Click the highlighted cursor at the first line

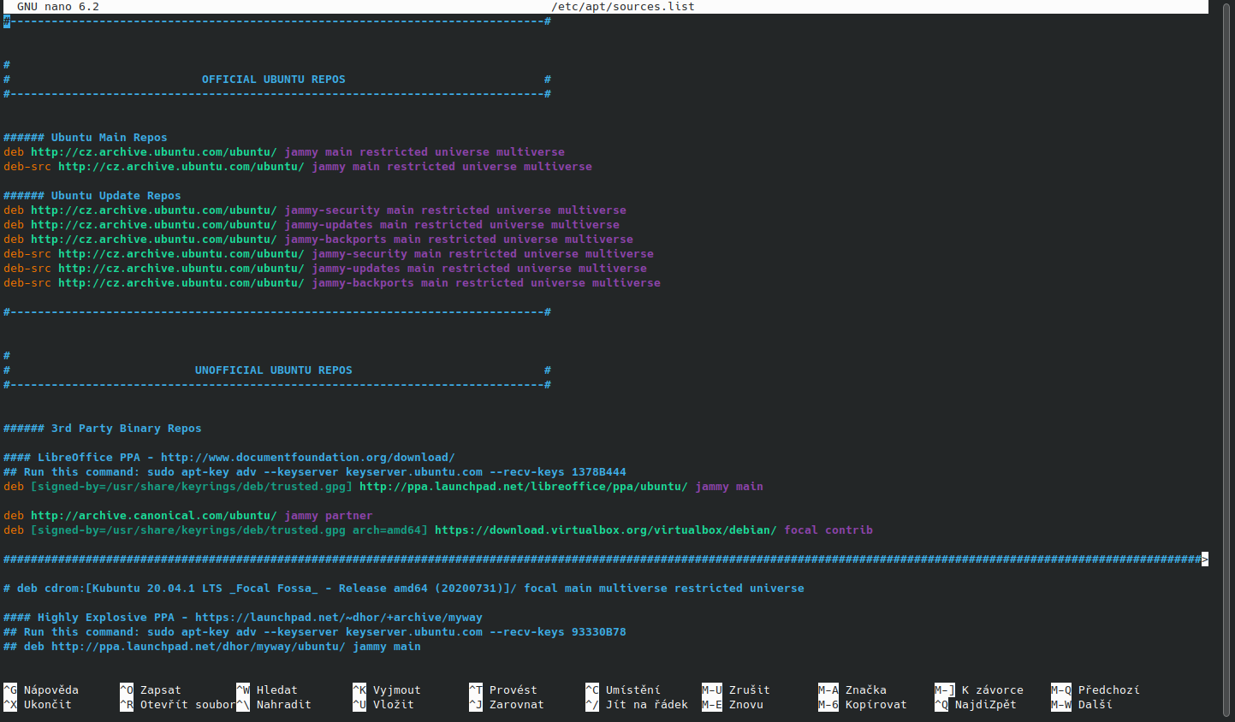[x=7, y=21]
